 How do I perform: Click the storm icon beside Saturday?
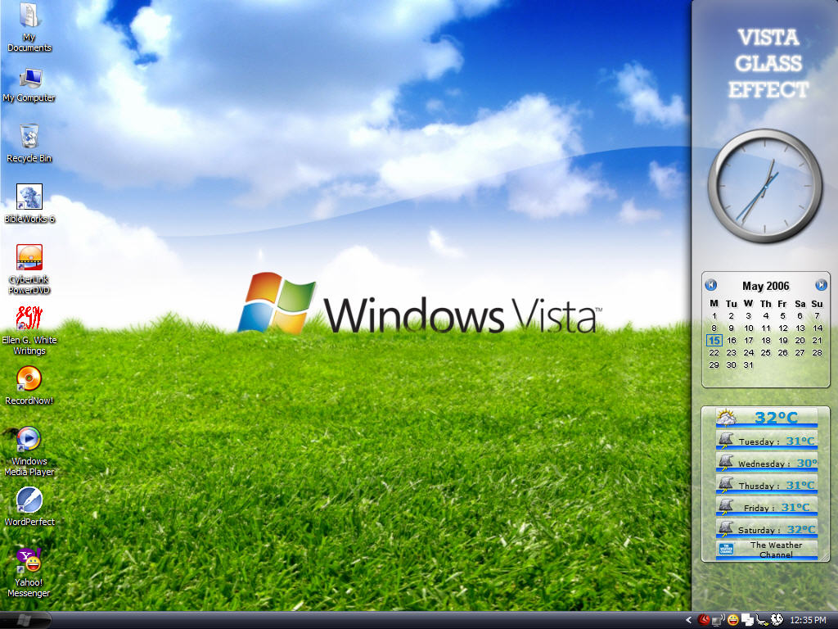click(x=725, y=528)
